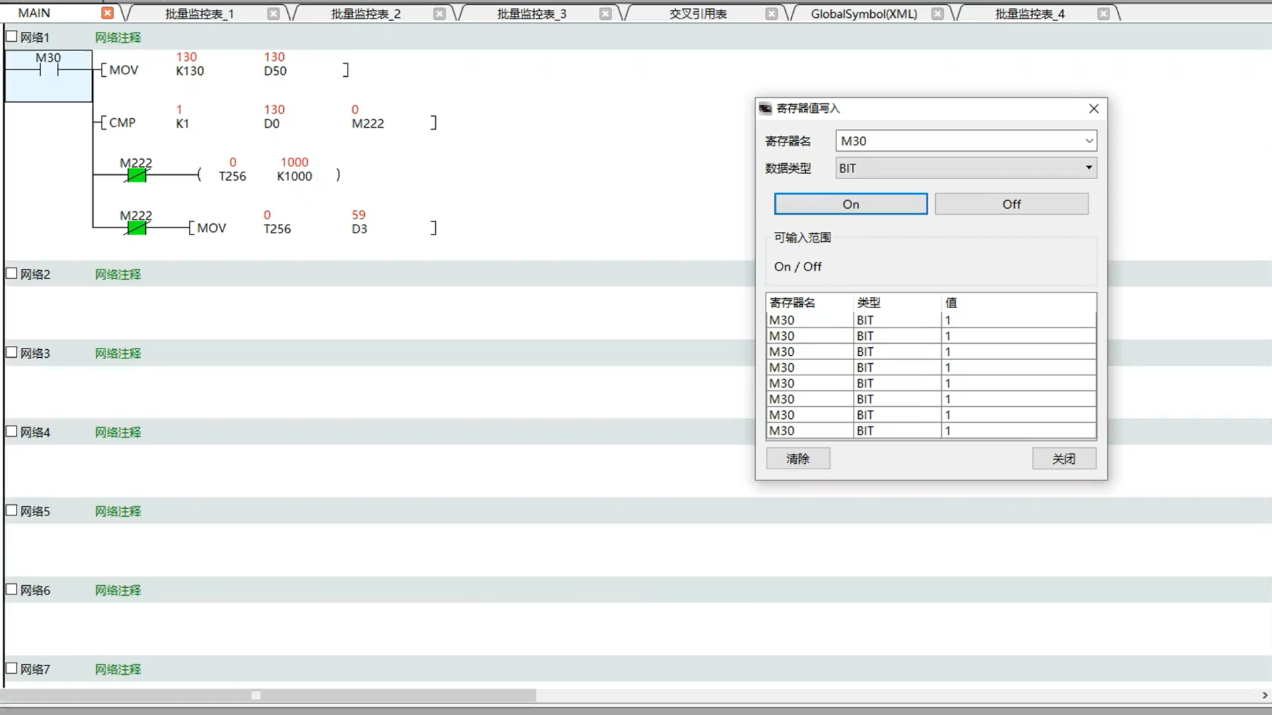Select the green M222 contact before MOV T256
Screen dimensions: 1272x715
click(137, 228)
